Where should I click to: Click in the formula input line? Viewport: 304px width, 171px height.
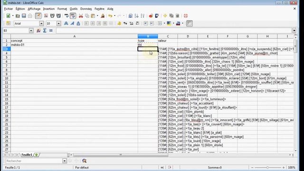click(174, 30)
